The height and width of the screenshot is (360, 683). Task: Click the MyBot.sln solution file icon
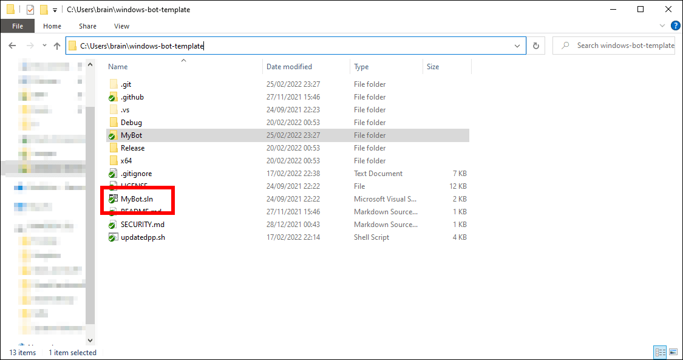pos(112,199)
